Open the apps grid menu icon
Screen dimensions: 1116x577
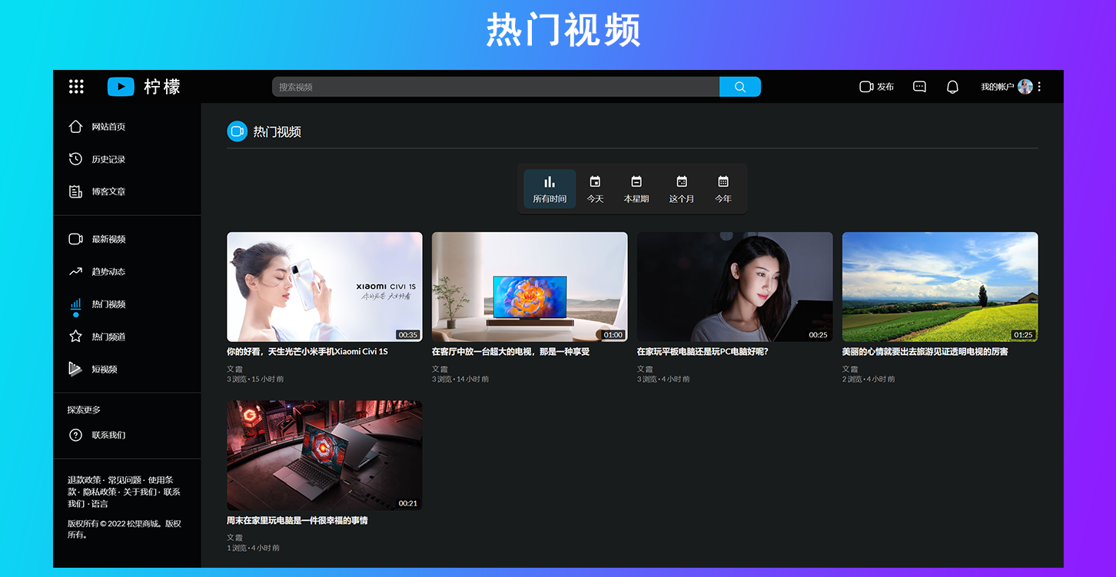coord(76,87)
